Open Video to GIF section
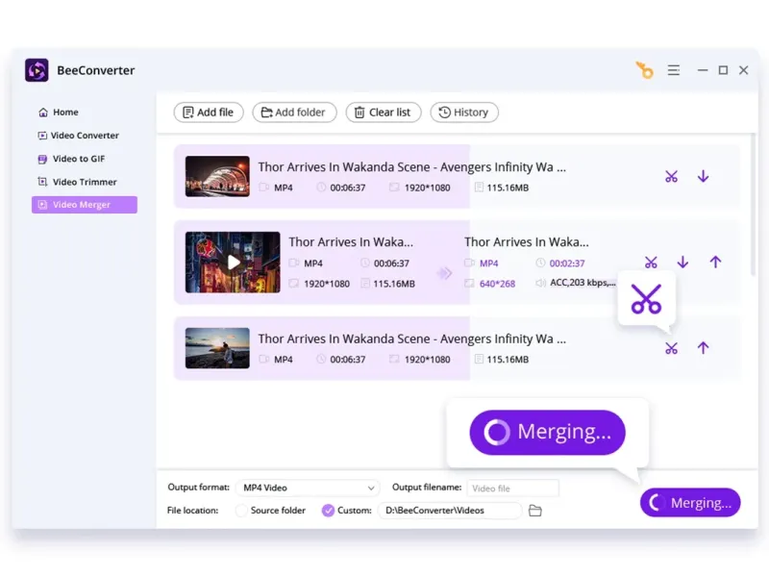 [x=71, y=159]
